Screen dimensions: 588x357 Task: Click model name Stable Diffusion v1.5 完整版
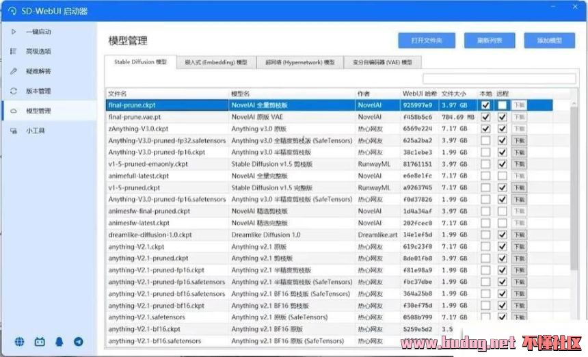[272, 188]
